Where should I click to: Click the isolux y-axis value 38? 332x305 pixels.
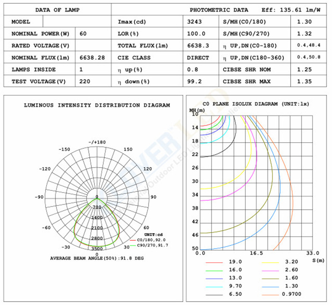(x=195, y=208)
